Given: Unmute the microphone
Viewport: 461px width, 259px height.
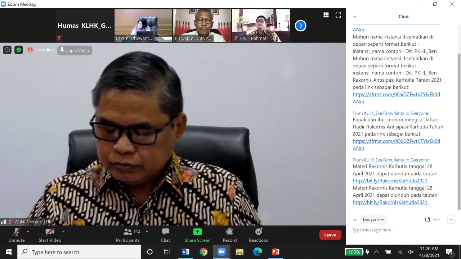Looking at the screenshot, I should pos(17,235).
